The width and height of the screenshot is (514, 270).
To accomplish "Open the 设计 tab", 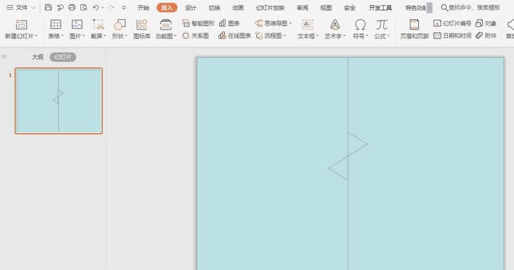I will coord(190,8).
